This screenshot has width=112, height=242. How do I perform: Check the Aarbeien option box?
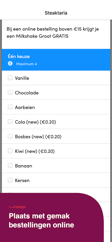click(10, 107)
